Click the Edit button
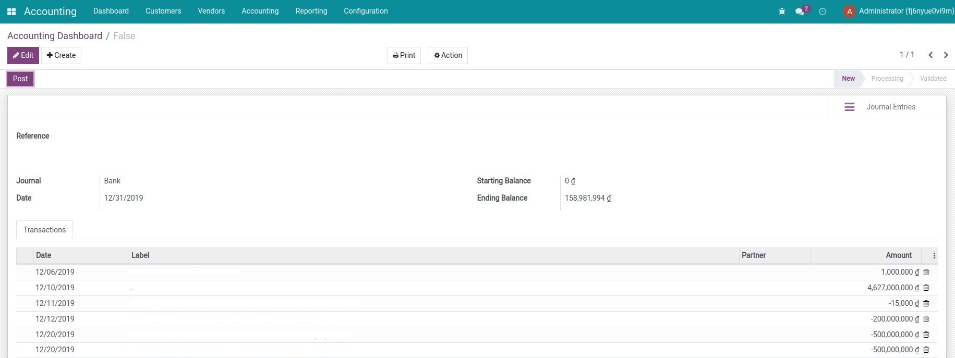The image size is (955, 358). (23, 55)
